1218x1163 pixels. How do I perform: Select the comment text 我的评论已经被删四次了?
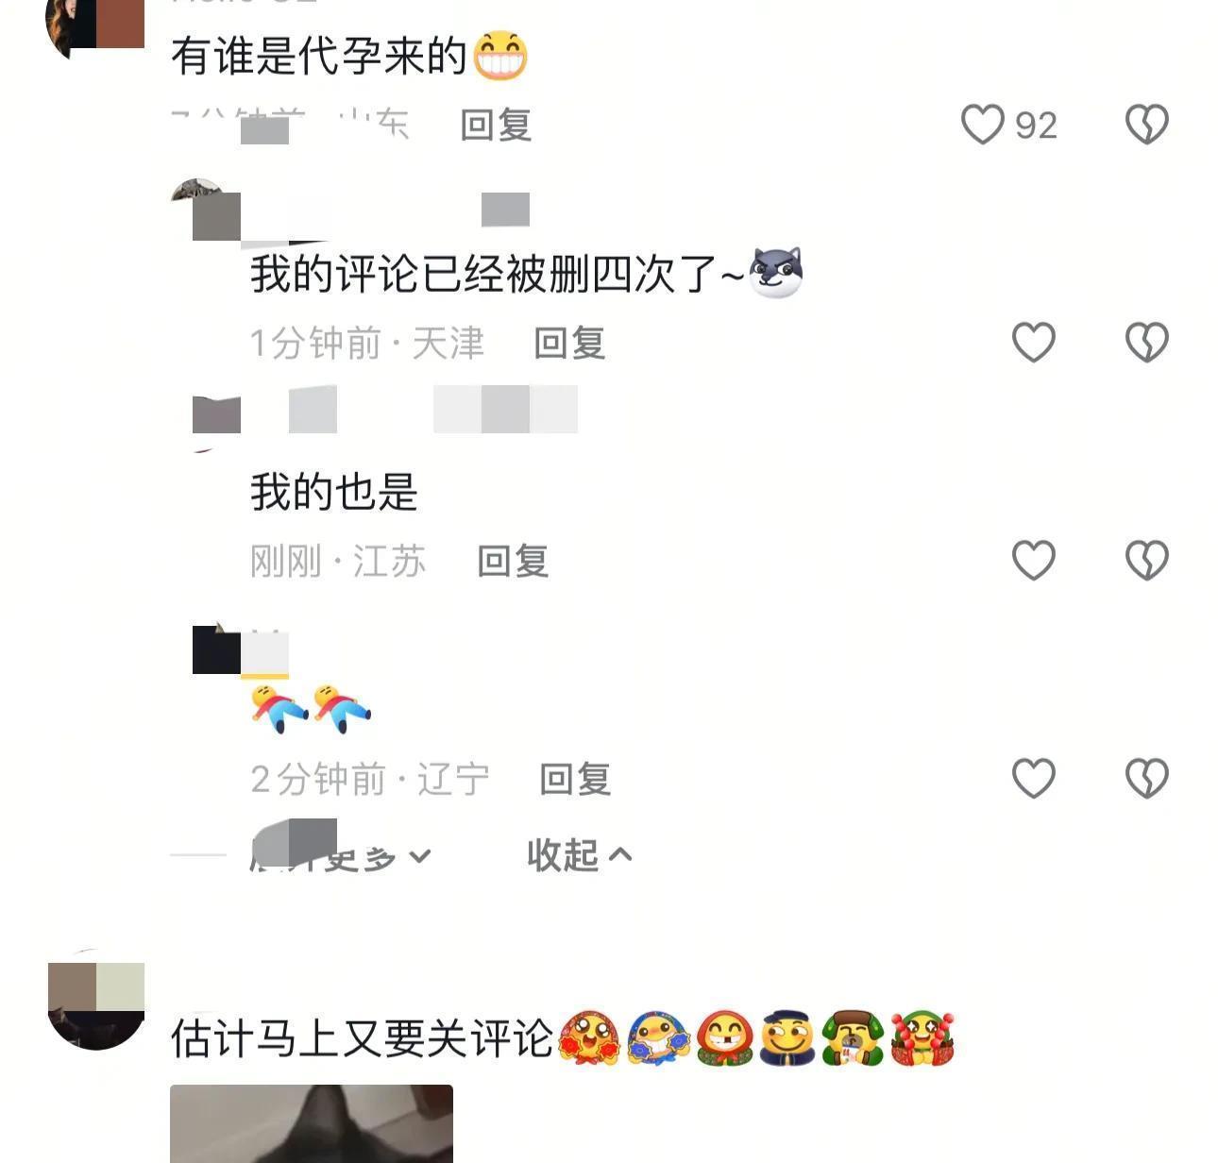click(483, 275)
